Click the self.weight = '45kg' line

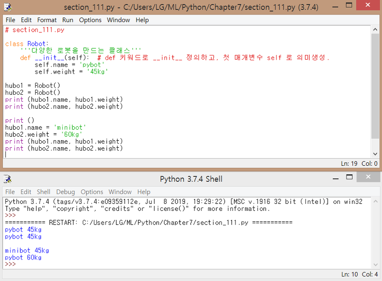tap(71, 72)
